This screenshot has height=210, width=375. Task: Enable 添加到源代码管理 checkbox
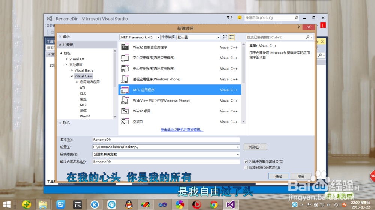coord(246,167)
